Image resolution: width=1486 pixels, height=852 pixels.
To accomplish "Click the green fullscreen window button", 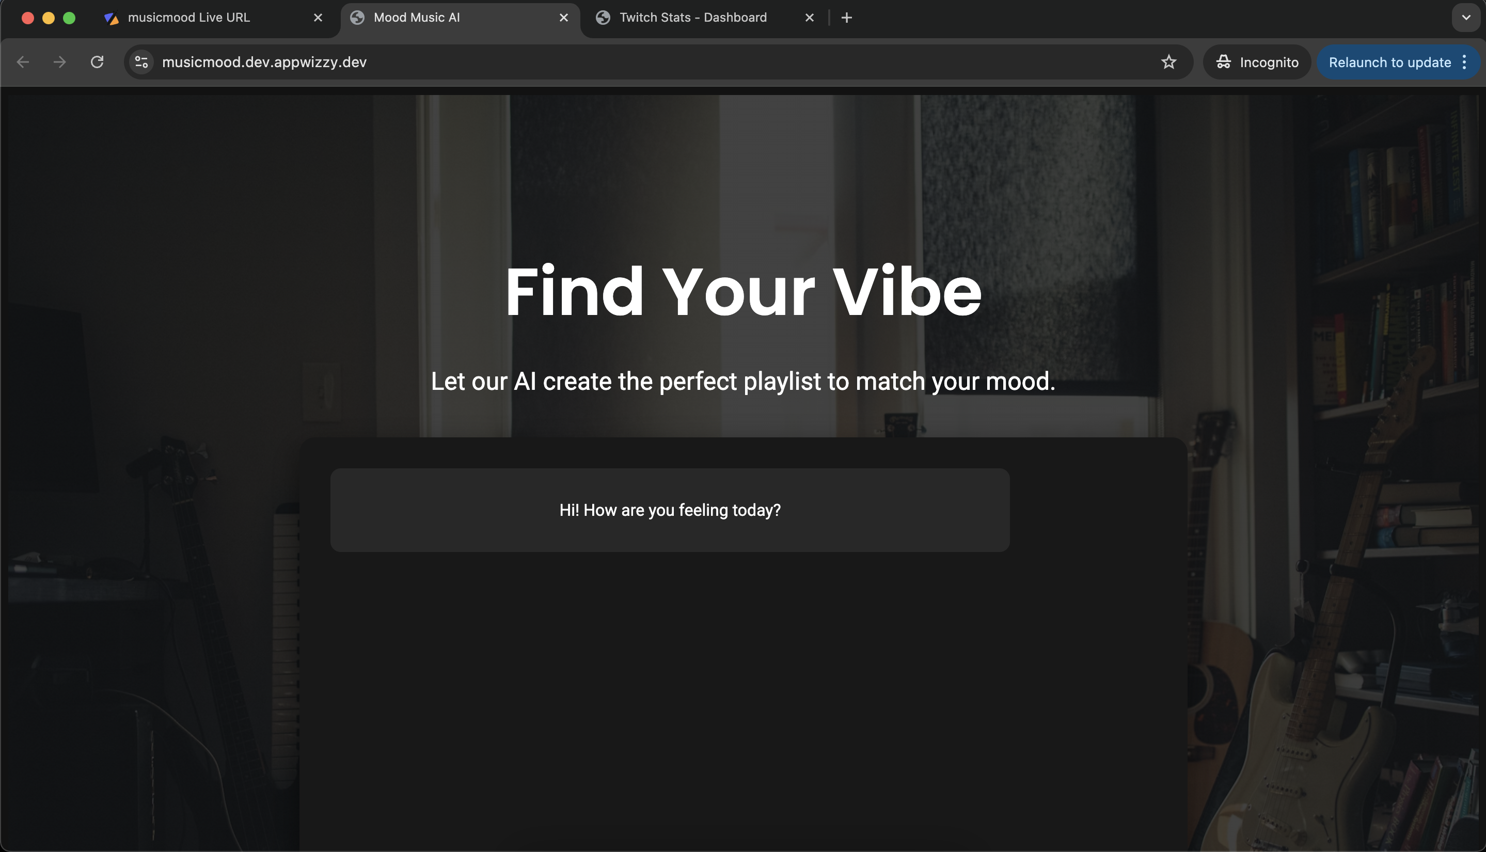I will [x=69, y=18].
